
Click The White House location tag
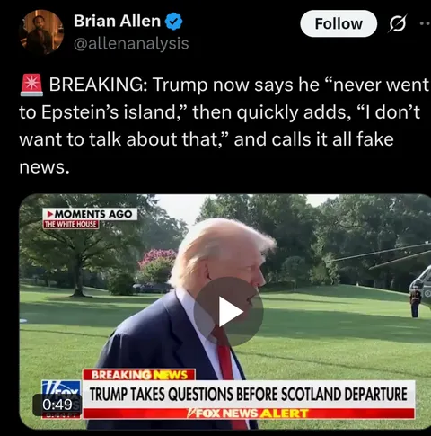71,225
